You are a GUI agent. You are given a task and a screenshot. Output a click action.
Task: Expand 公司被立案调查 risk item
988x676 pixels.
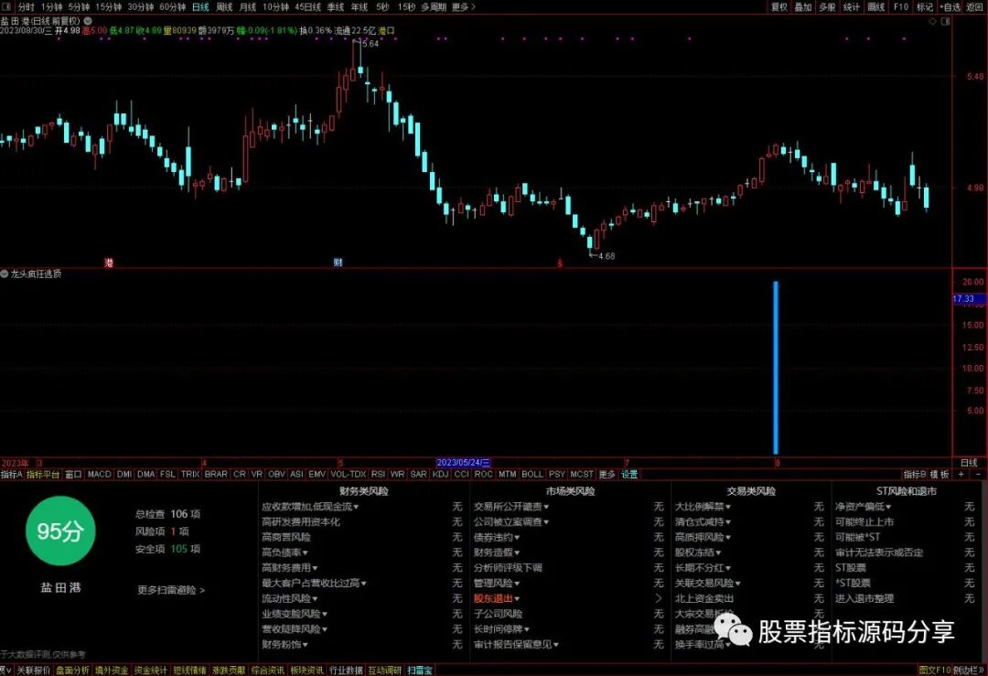coord(511,521)
